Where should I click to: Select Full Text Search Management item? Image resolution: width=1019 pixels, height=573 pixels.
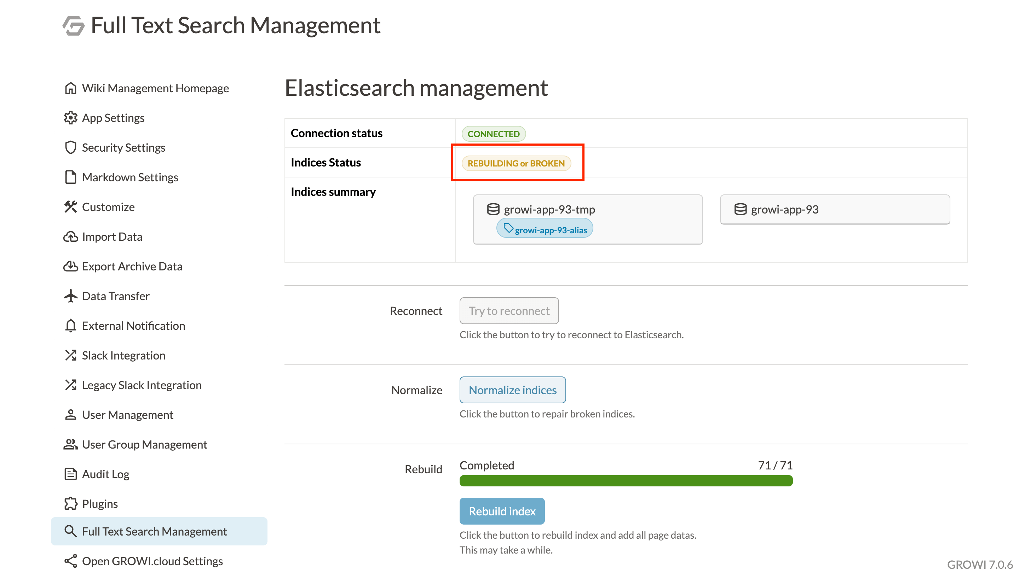[x=159, y=531]
